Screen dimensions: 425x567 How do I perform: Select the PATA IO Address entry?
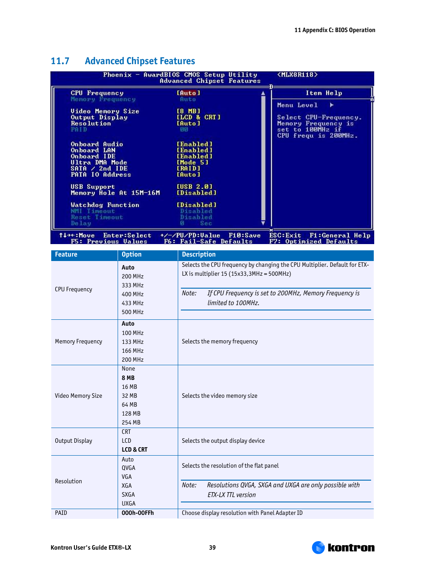(101, 175)
